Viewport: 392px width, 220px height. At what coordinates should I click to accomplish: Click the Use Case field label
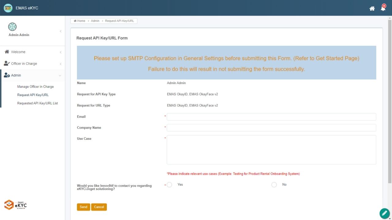(x=84, y=139)
